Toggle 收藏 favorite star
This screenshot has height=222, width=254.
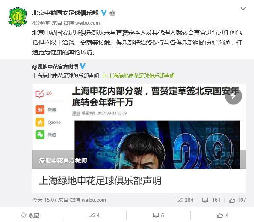30,215
